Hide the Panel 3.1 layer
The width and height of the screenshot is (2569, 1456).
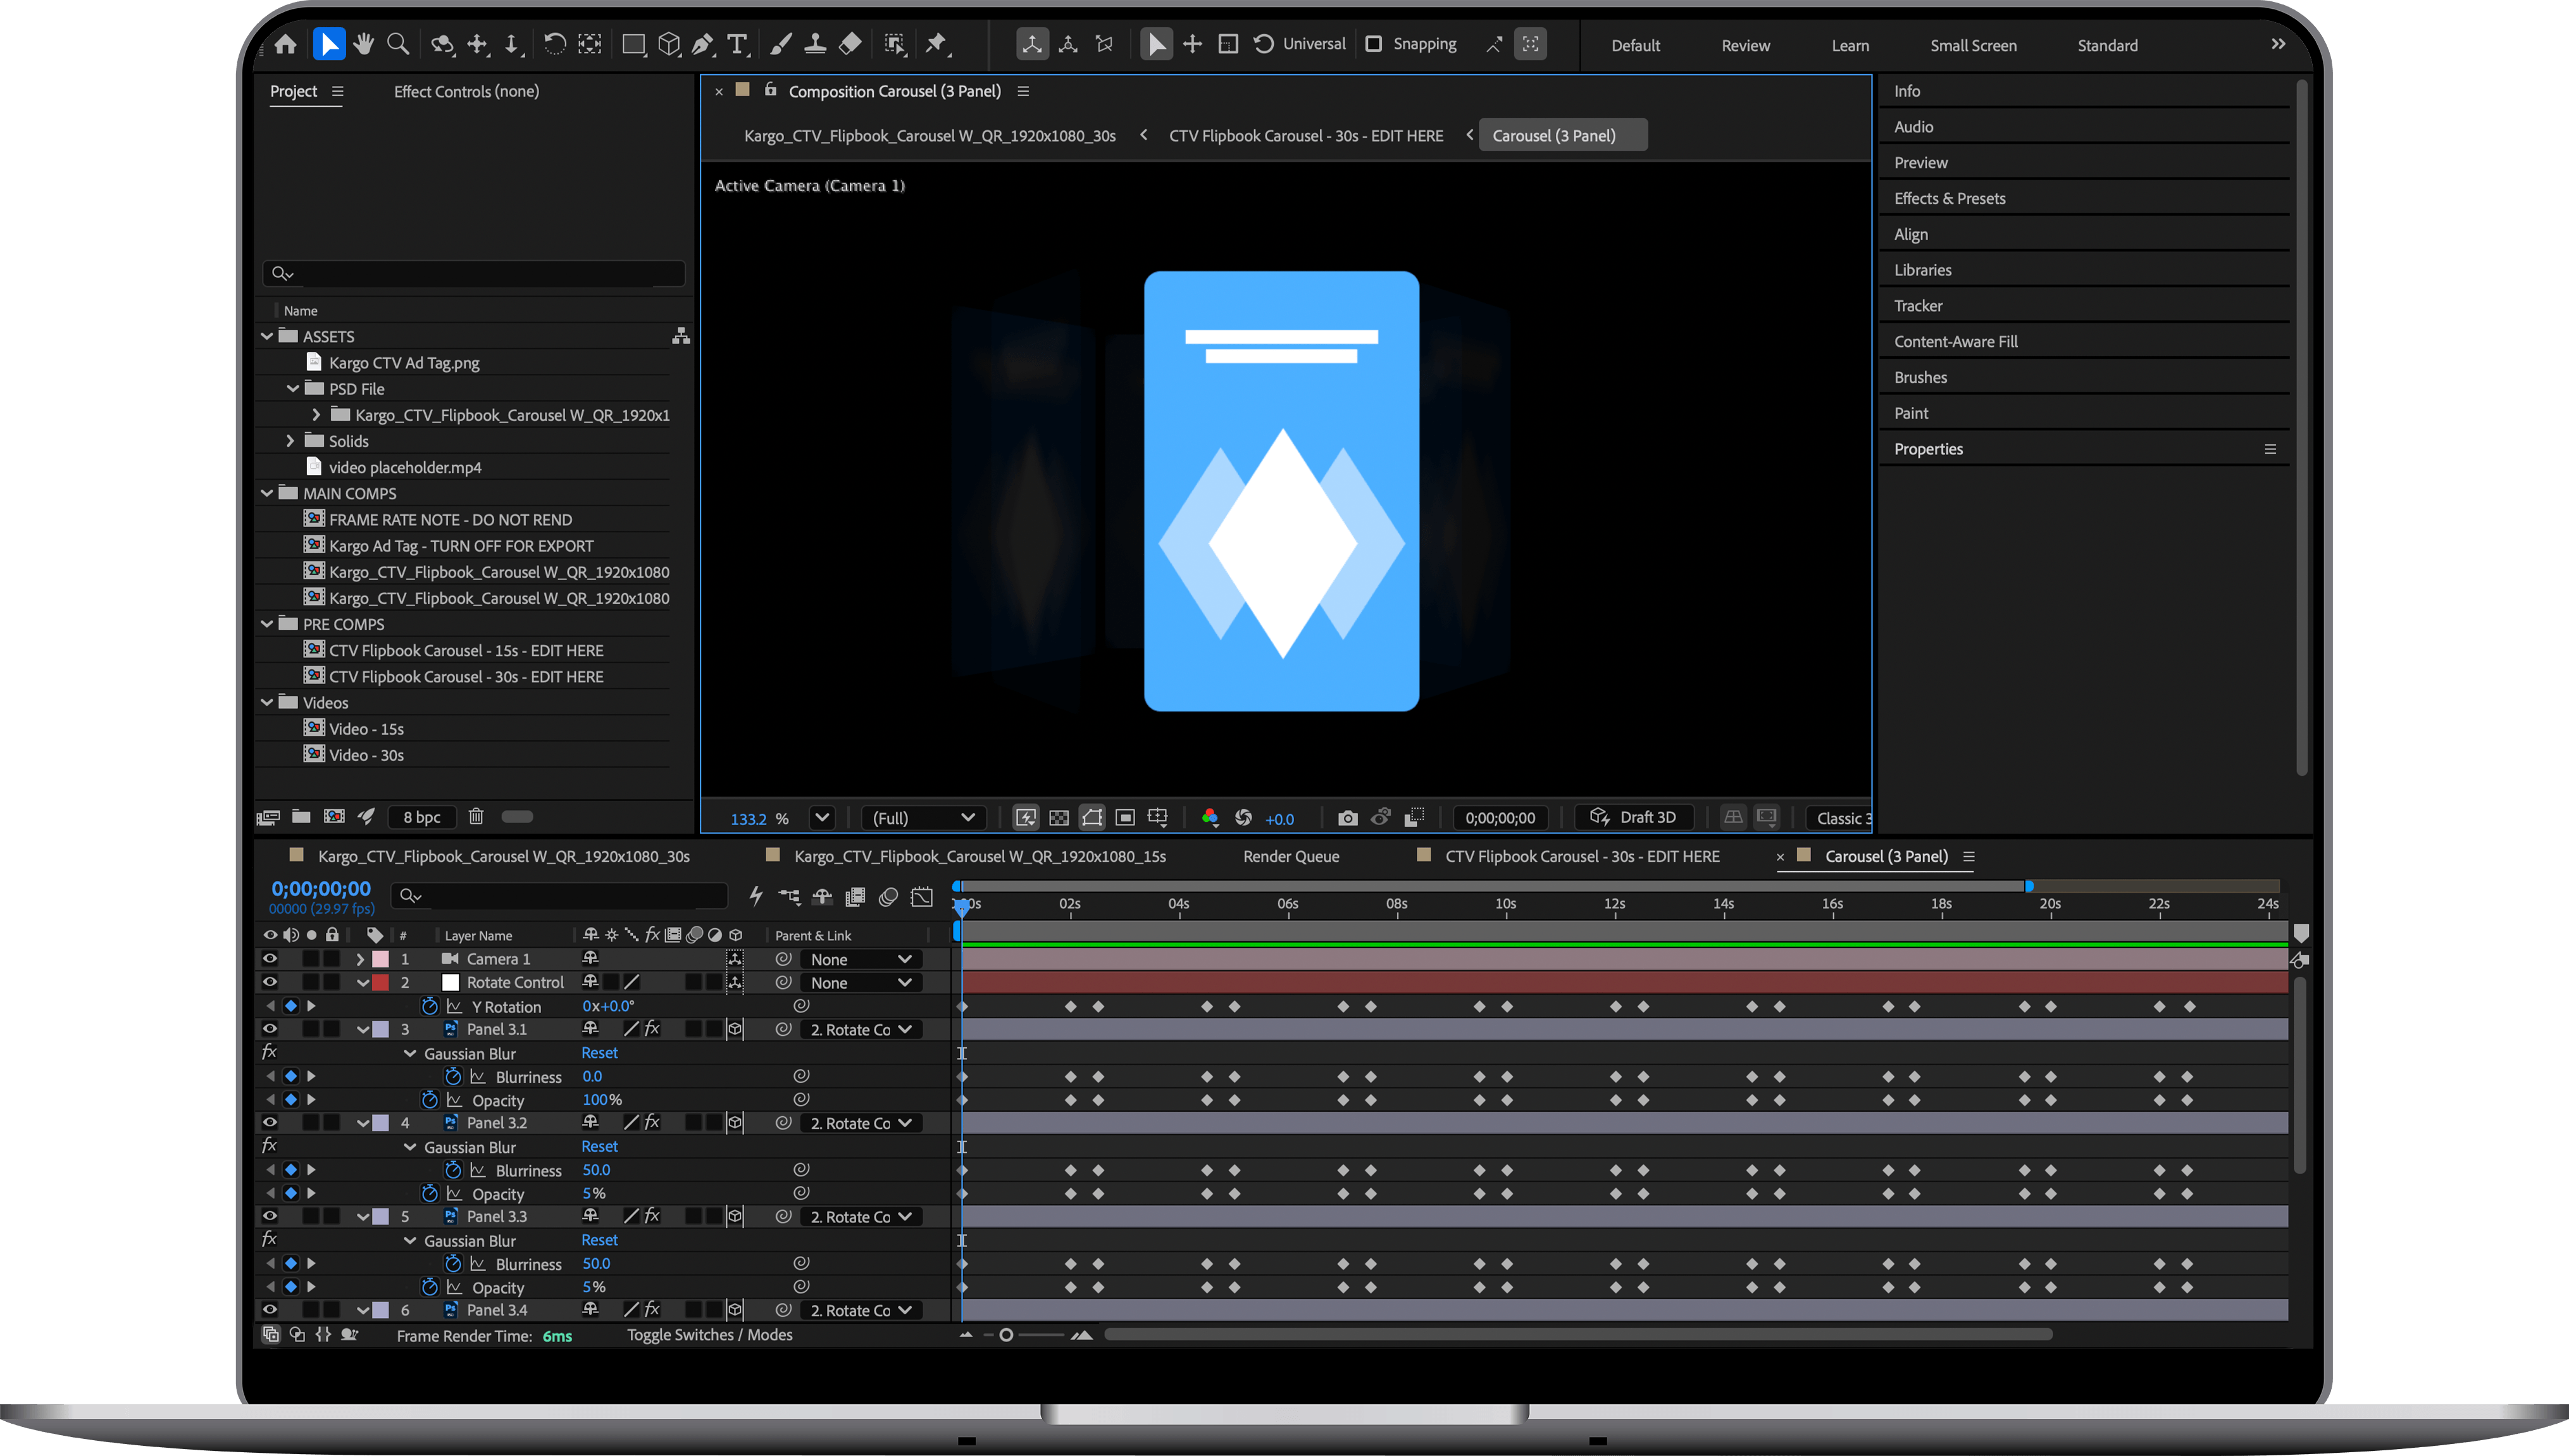tap(270, 1028)
